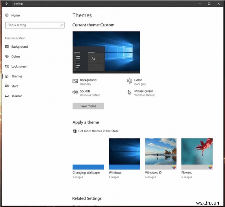Click the Sounds speaker icon
Screen dimensions: 225x207
[x=75, y=92]
